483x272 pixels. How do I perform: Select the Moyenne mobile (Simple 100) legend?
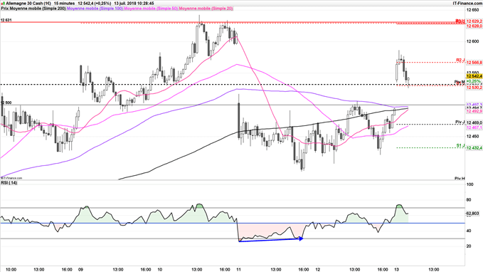[x=95, y=9]
